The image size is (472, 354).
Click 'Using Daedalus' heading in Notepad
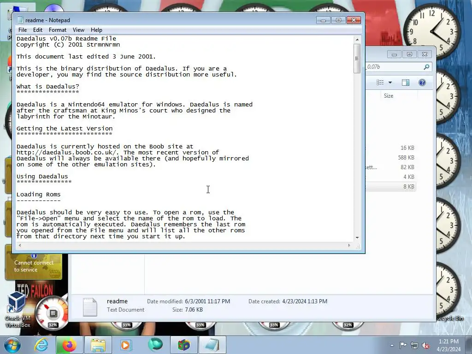[x=42, y=177]
